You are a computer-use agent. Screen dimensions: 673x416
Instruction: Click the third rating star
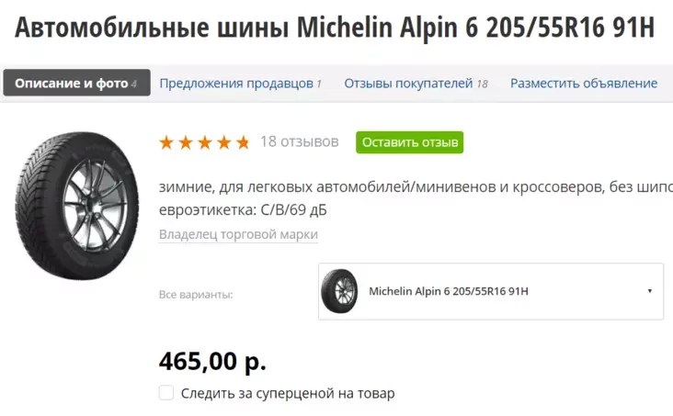click(205, 142)
